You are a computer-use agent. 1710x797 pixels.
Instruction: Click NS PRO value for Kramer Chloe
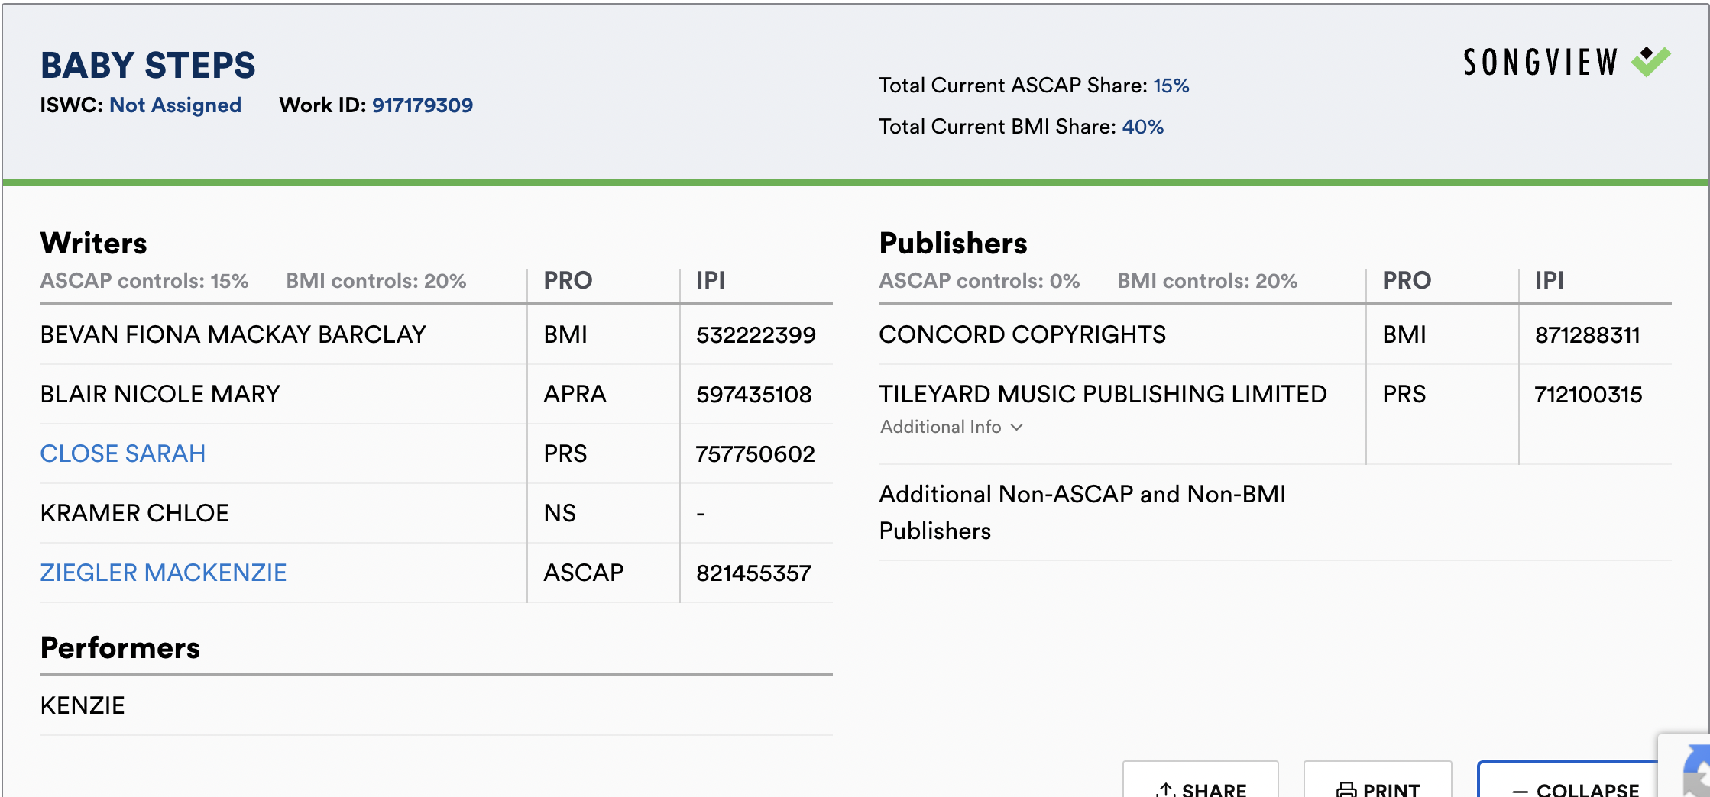coord(560,513)
